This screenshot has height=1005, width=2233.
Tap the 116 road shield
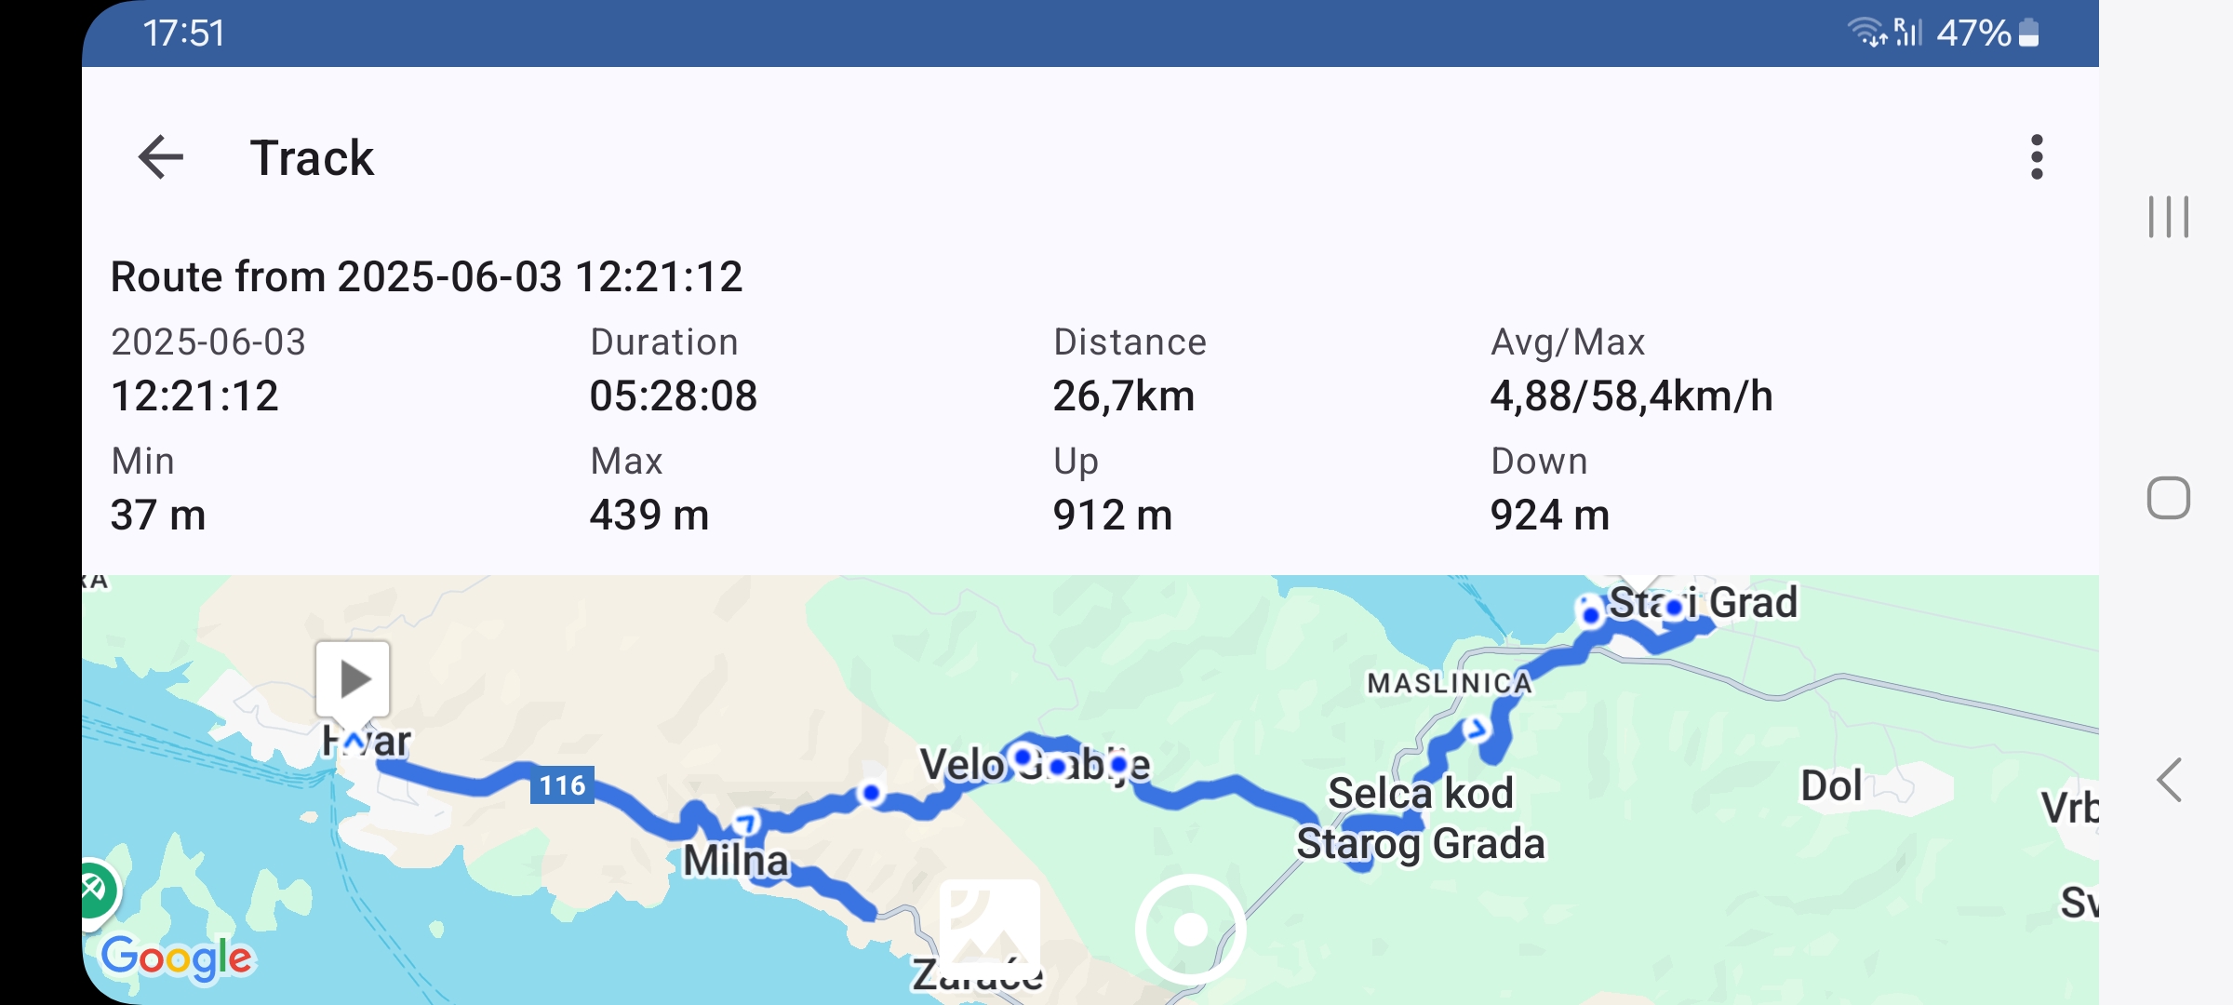pos(562,785)
